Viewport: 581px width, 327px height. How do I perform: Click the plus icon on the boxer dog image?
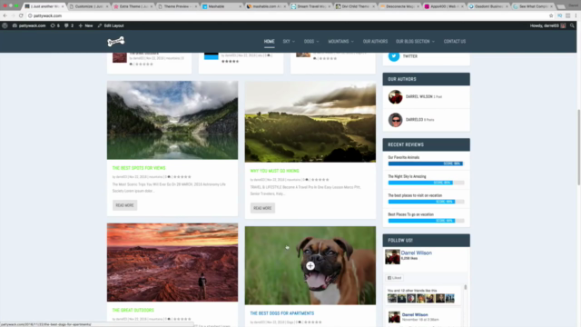310,265
